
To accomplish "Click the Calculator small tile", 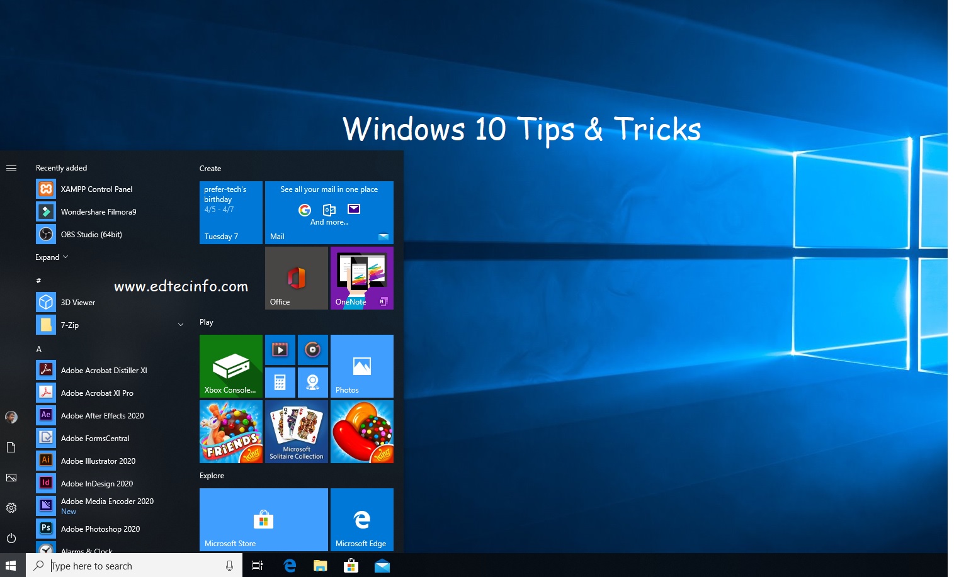I will click(280, 382).
